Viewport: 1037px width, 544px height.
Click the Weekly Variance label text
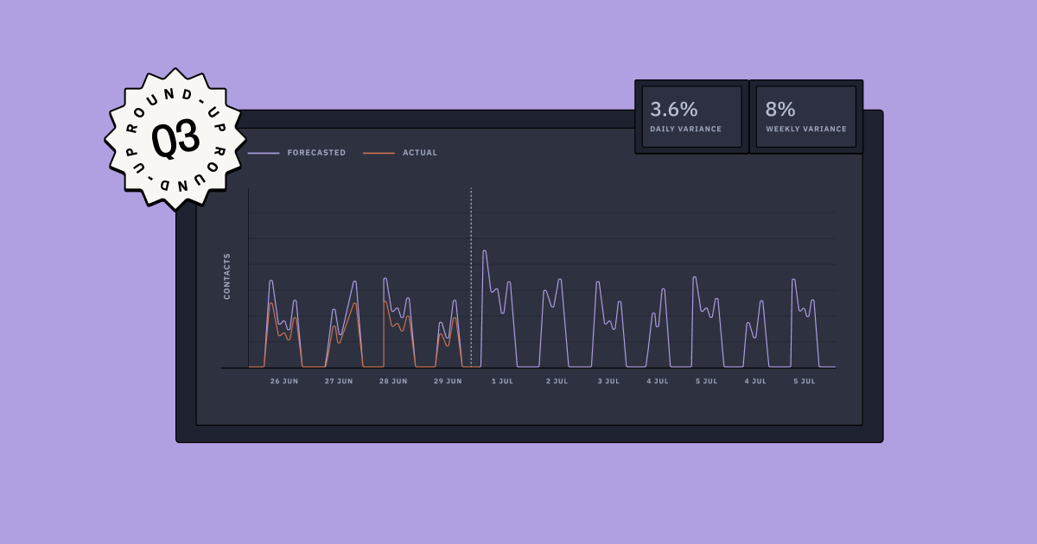click(805, 128)
